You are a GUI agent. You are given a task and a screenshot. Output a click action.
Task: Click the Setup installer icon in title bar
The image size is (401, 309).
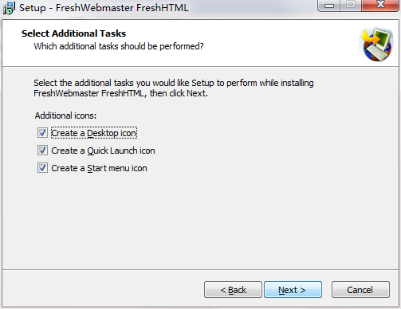click(x=9, y=8)
